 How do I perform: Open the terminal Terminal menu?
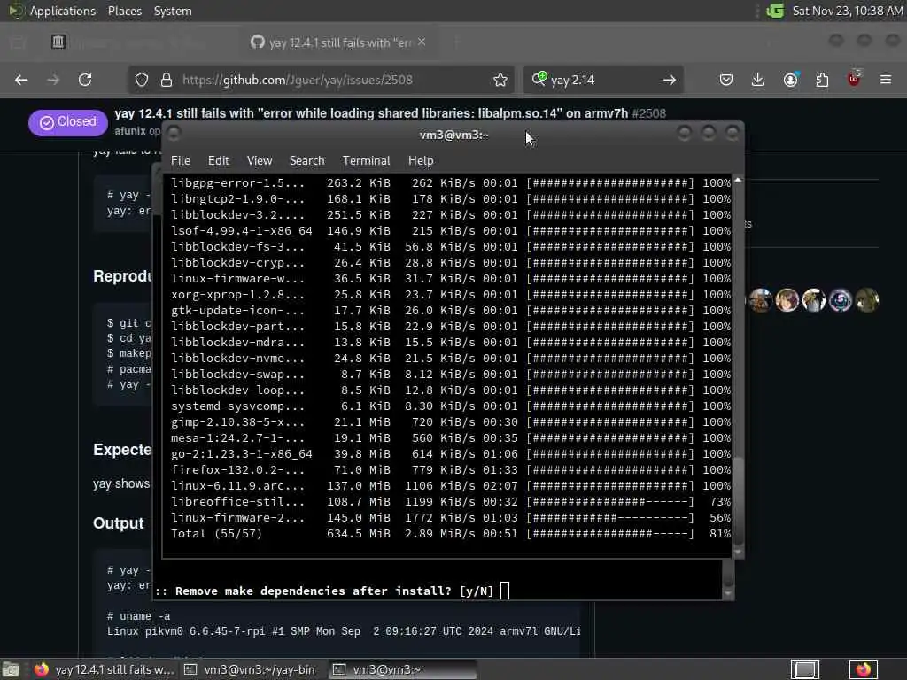[366, 161]
